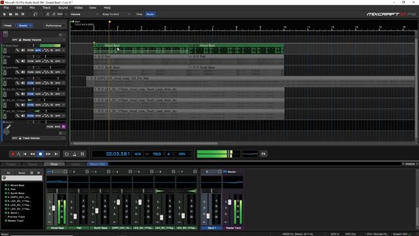This screenshot has height=236, width=419.
Task: Open the Snap To Grid dropdown
Action: (117, 14)
